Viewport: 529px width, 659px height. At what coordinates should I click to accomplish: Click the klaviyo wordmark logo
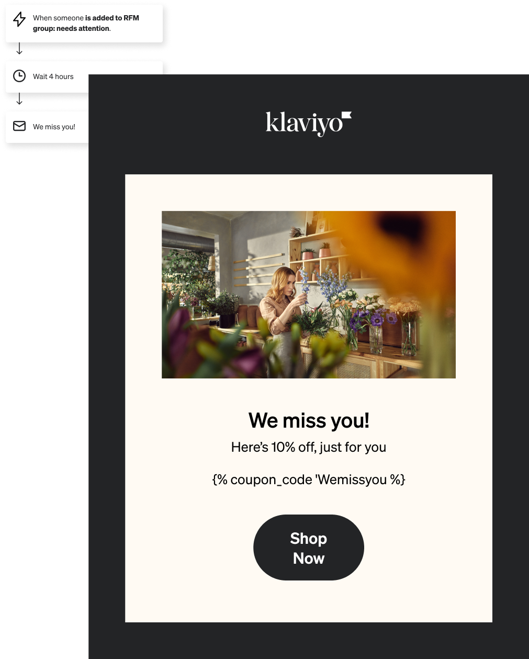[x=308, y=124]
